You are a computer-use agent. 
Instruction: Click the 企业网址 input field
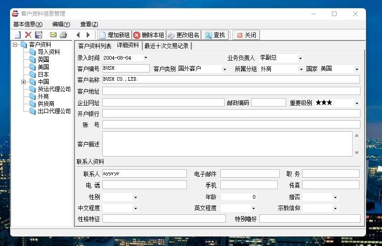[x=163, y=102]
